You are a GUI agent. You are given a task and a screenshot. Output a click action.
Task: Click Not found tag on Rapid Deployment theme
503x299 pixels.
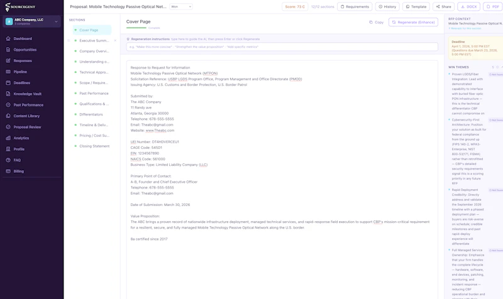tap(496, 190)
